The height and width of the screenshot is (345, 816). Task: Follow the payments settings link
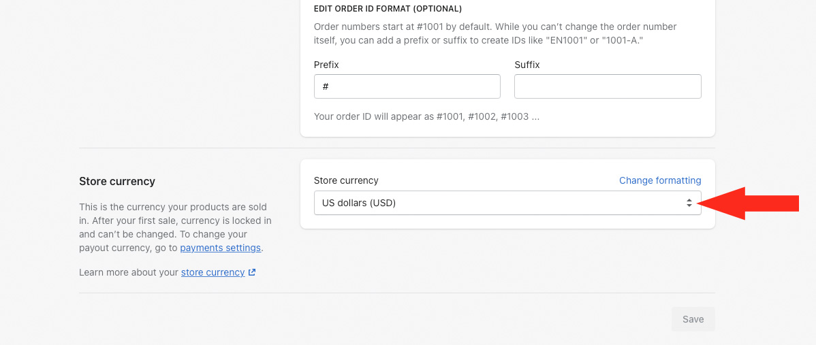coord(220,248)
